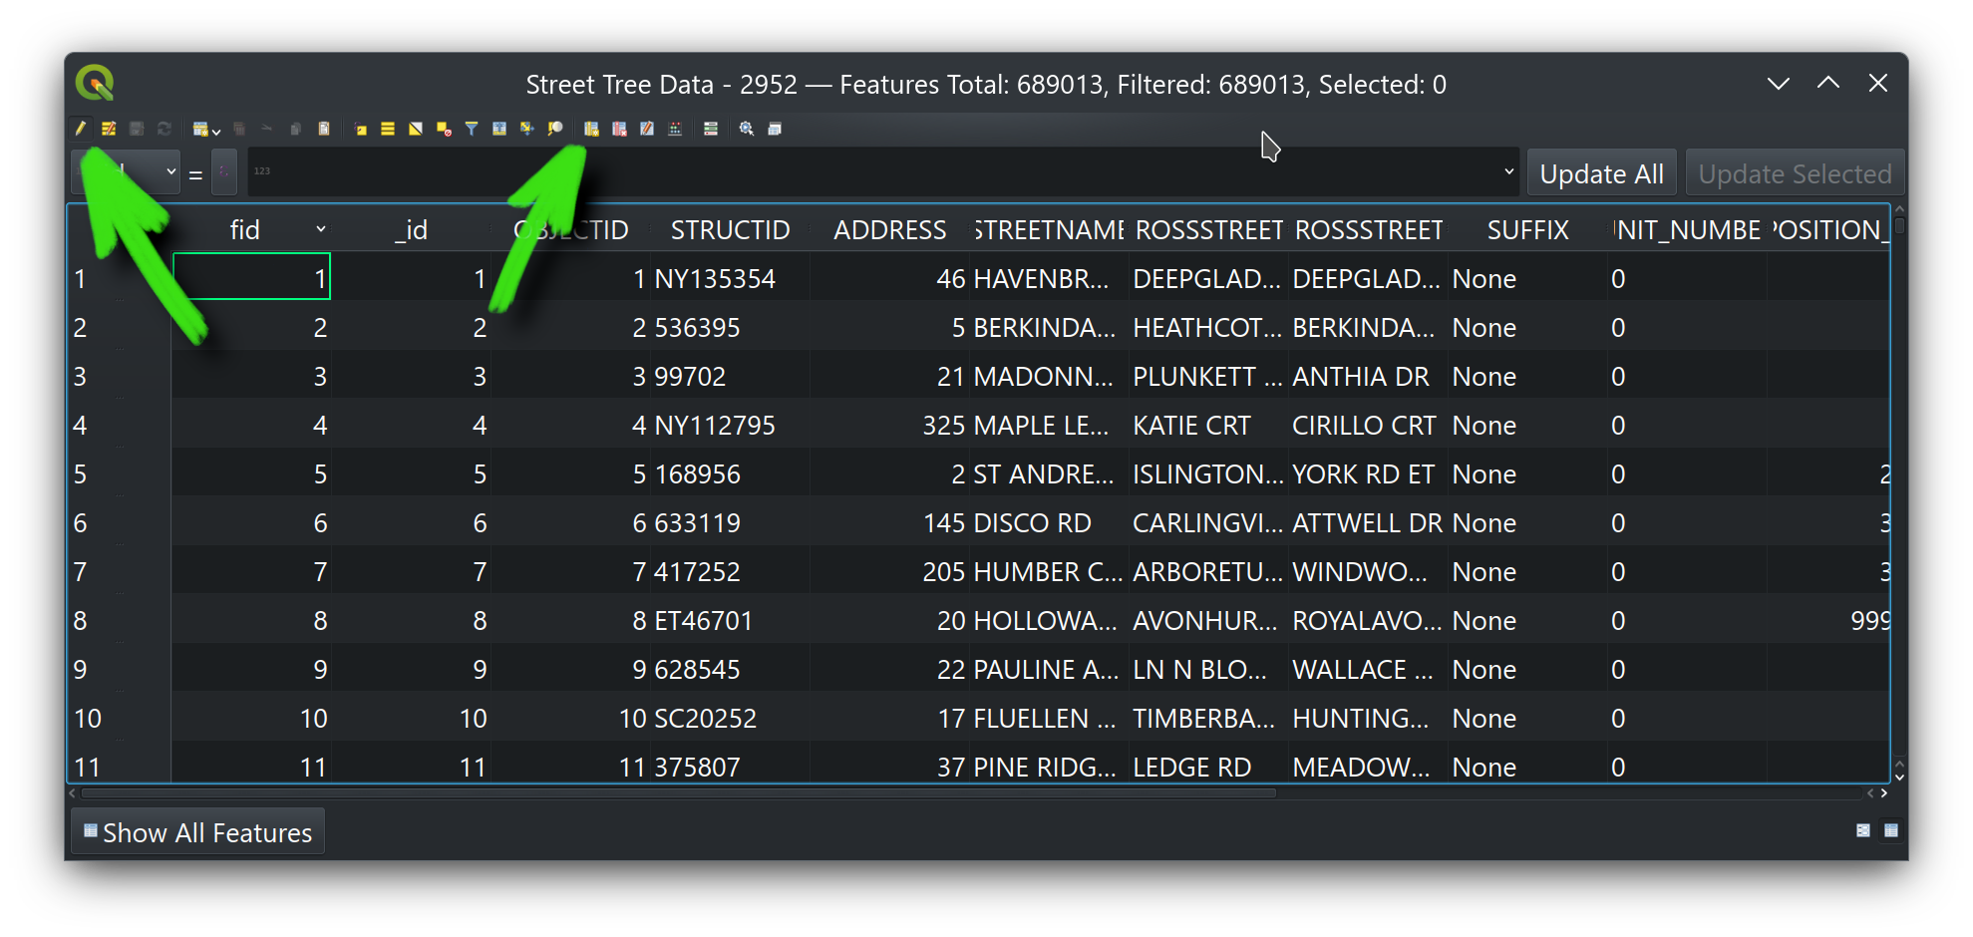Copy selected rows to clipboard
Image resolution: width=1973 pixels, height=937 pixels.
(294, 129)
